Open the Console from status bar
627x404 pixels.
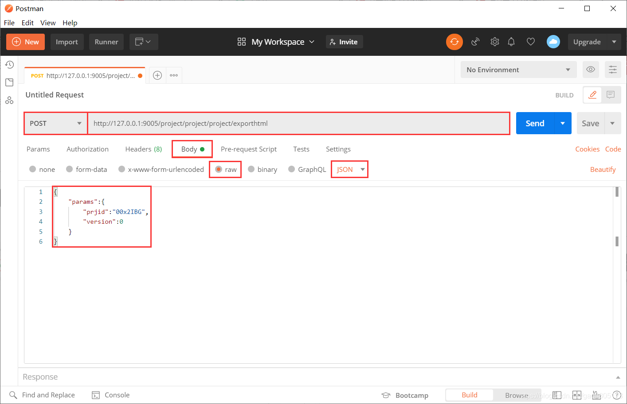tap(111, 395)
